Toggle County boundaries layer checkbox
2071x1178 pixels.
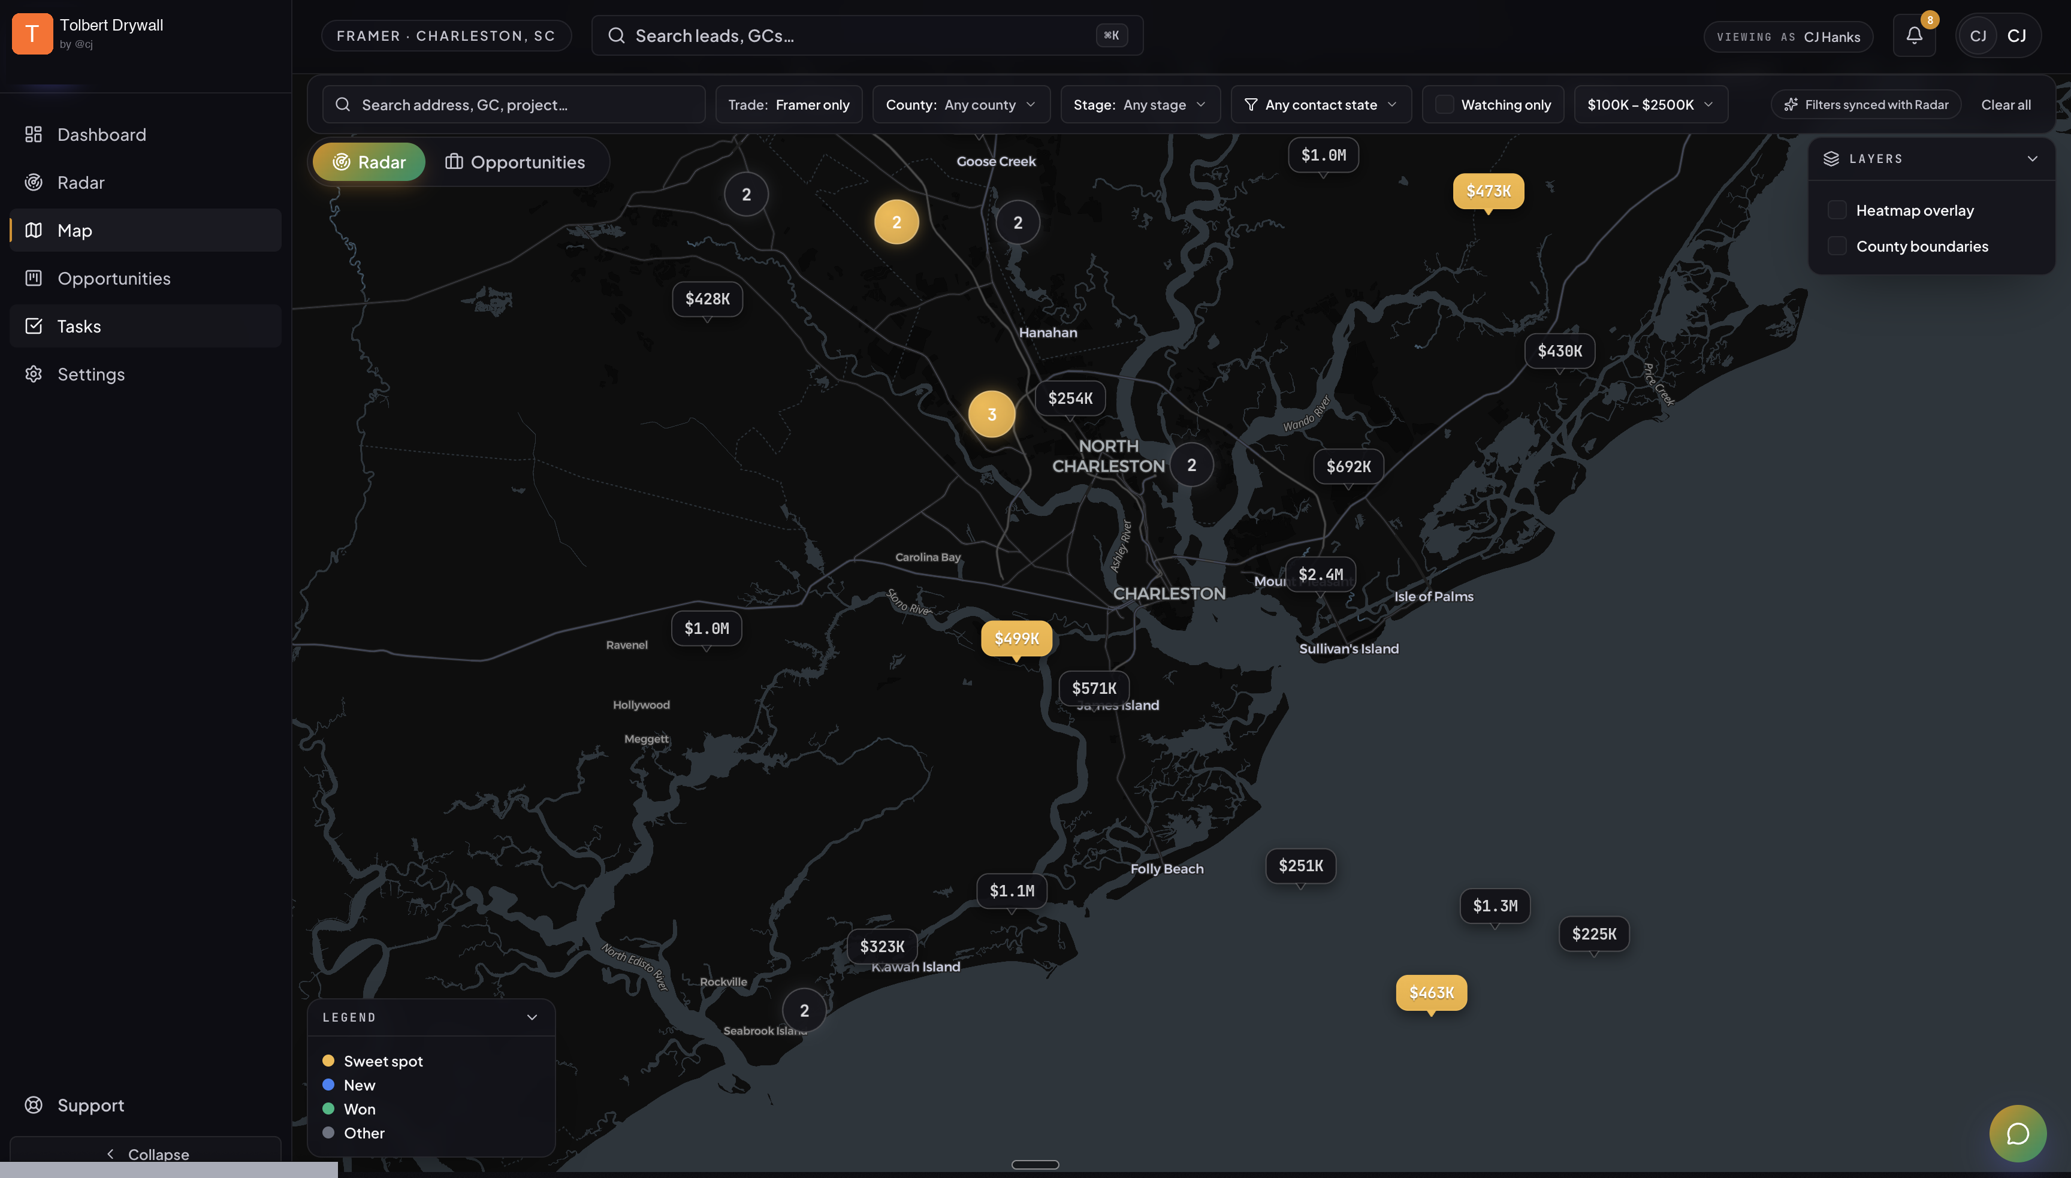[1836, 246]
